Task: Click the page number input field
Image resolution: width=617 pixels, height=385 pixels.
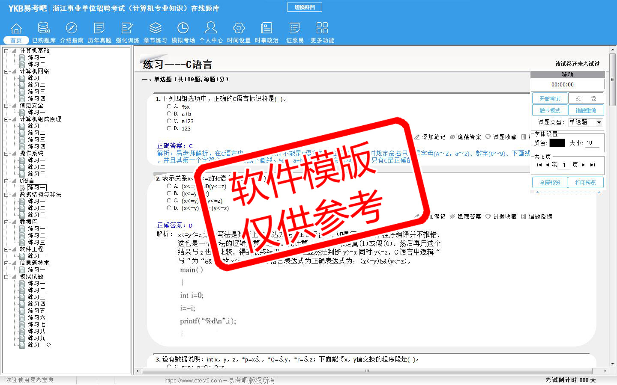Action: (564, 165)
